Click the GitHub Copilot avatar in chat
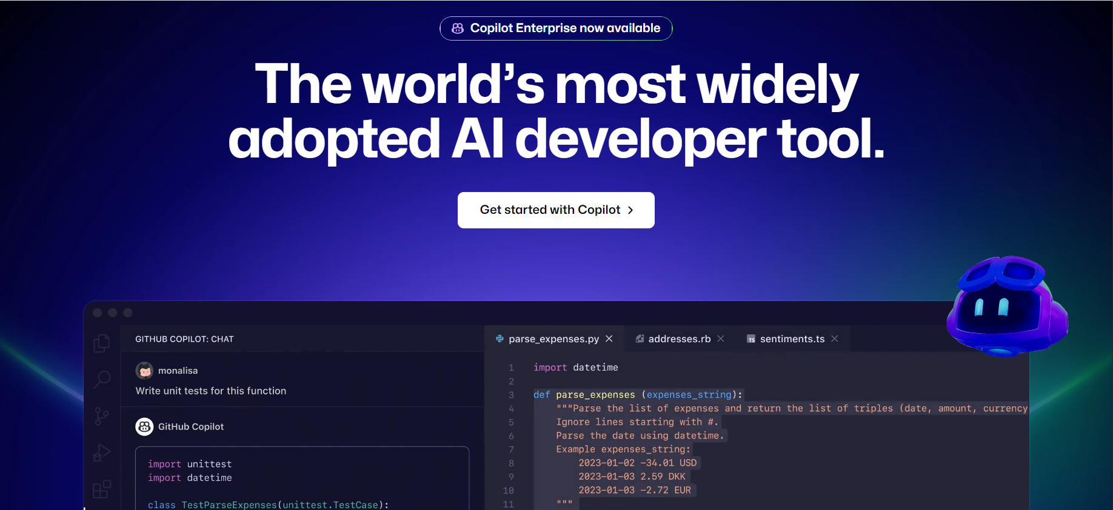 pos(144,427)
